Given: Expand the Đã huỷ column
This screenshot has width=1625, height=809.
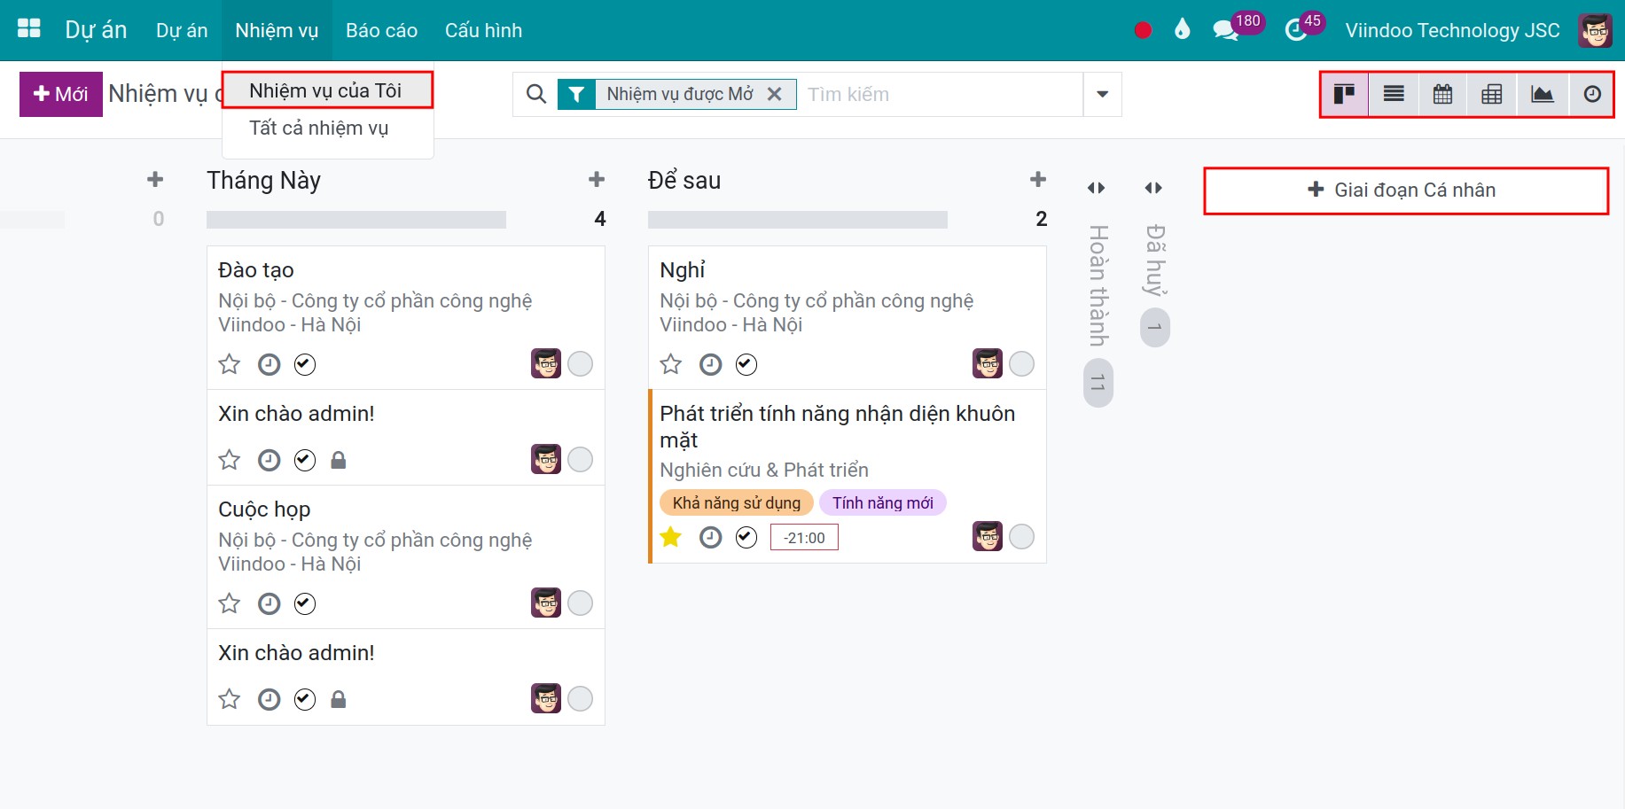Looking at the screenshot, I should (1153, 188).
